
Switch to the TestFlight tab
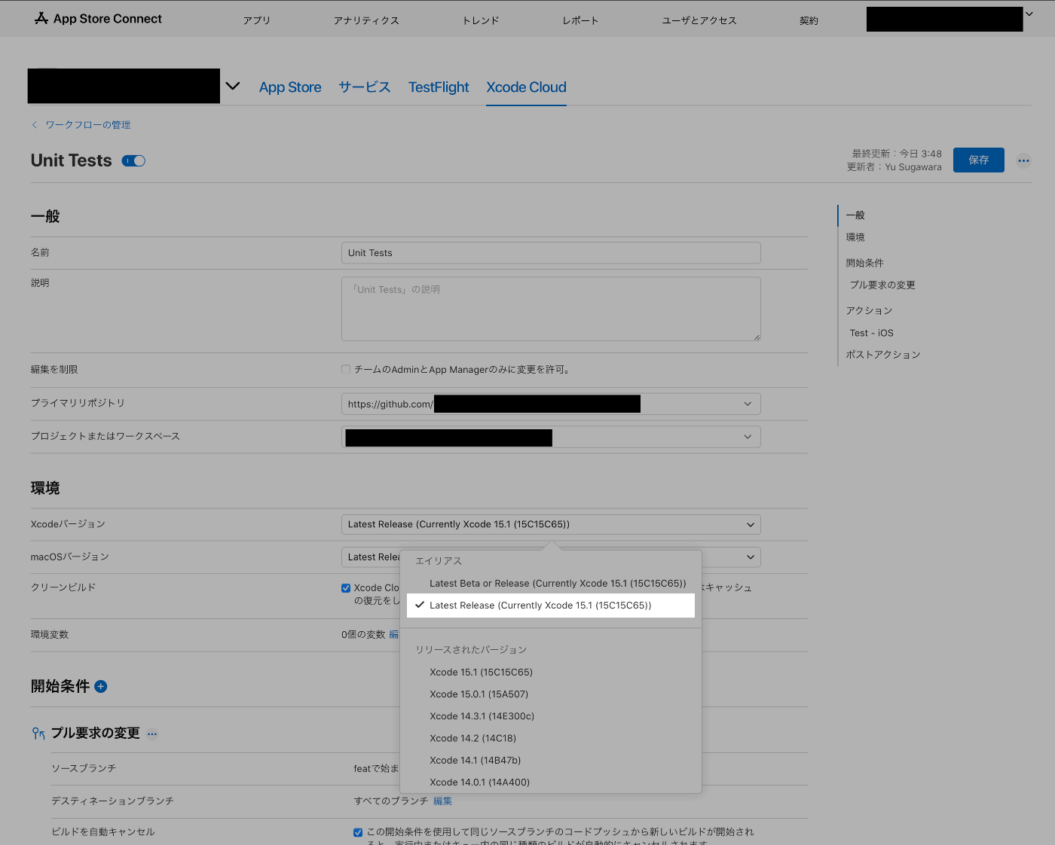point(439,87)
